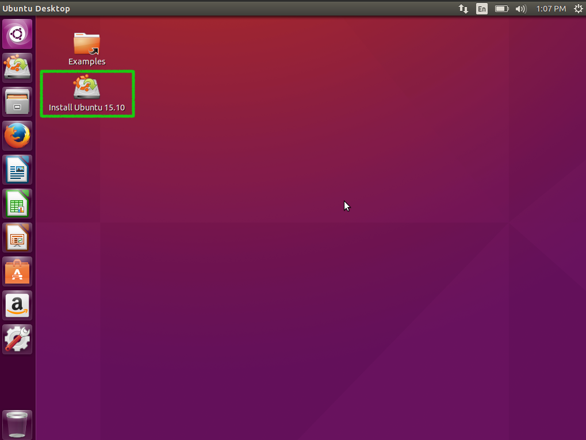
Task: Open the Trash in launcher
Action: 17,424
